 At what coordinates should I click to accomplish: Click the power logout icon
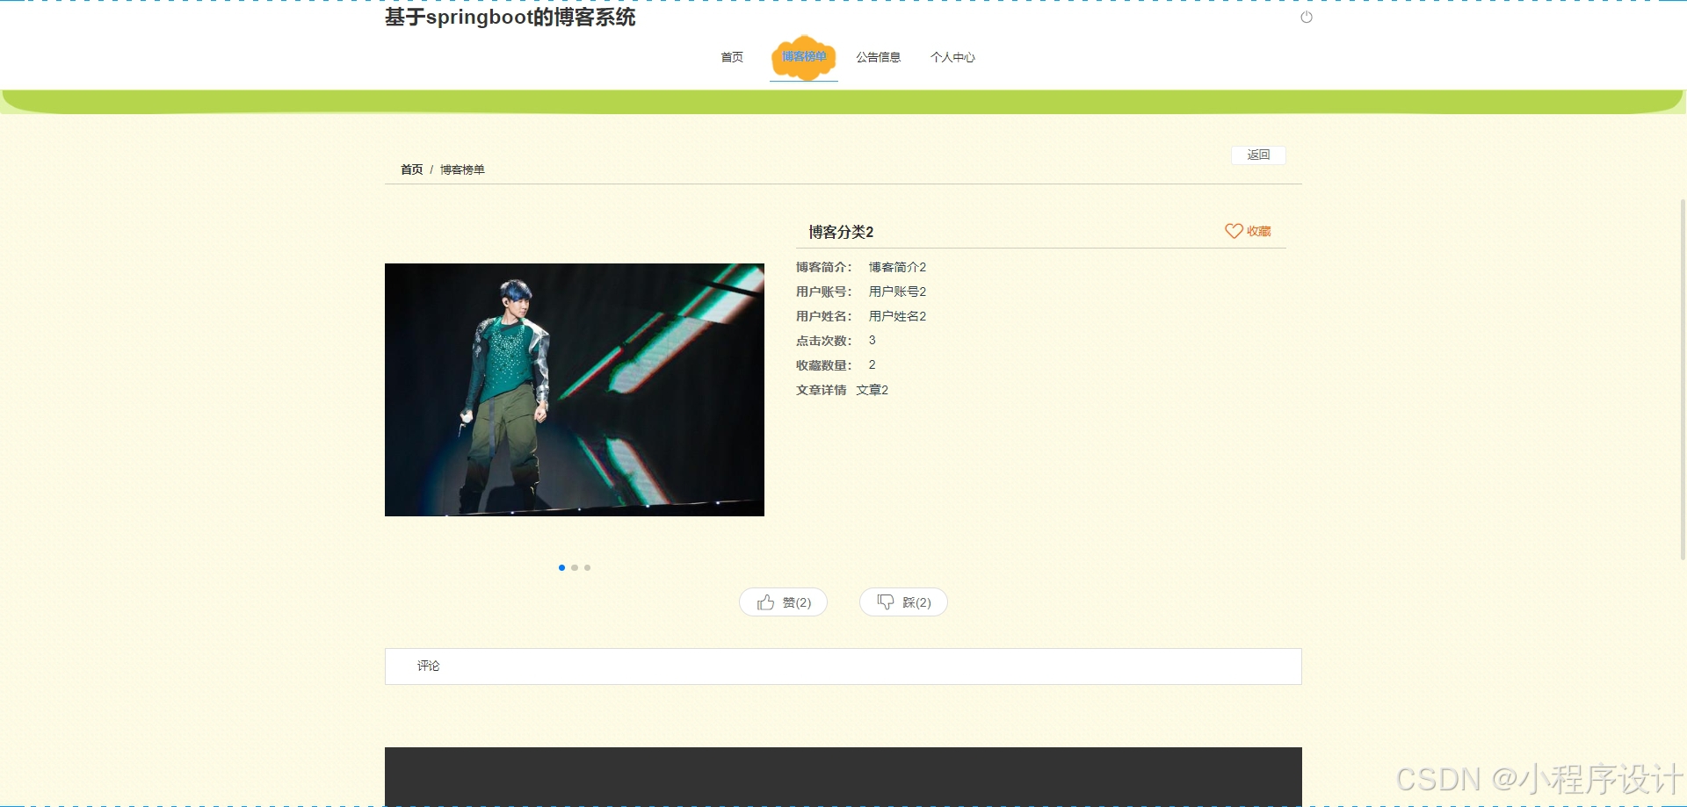1307,17
